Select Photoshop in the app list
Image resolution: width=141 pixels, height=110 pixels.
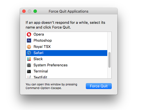click(x=66, y=41)
